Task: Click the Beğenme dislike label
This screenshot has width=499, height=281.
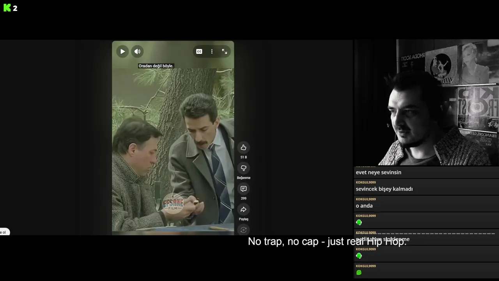Action: point(243,178)
